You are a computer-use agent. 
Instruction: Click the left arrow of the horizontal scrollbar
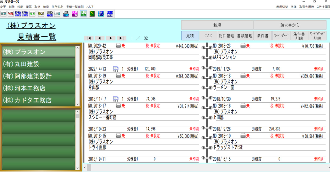(85, 167)
